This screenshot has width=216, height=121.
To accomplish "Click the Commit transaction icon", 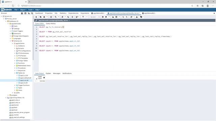I will (123, 17).
